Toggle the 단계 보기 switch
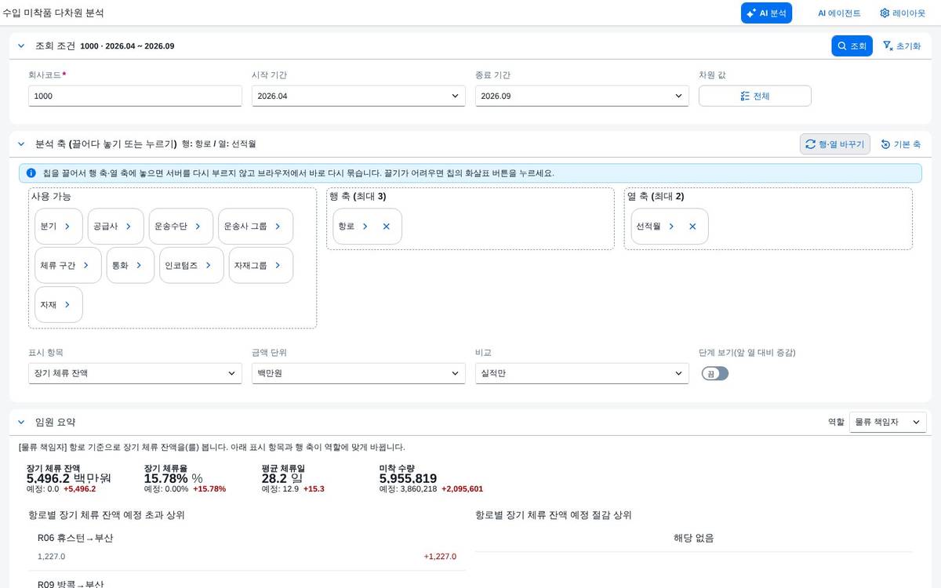This screenshot has height=588, width=941. point(715,374)
